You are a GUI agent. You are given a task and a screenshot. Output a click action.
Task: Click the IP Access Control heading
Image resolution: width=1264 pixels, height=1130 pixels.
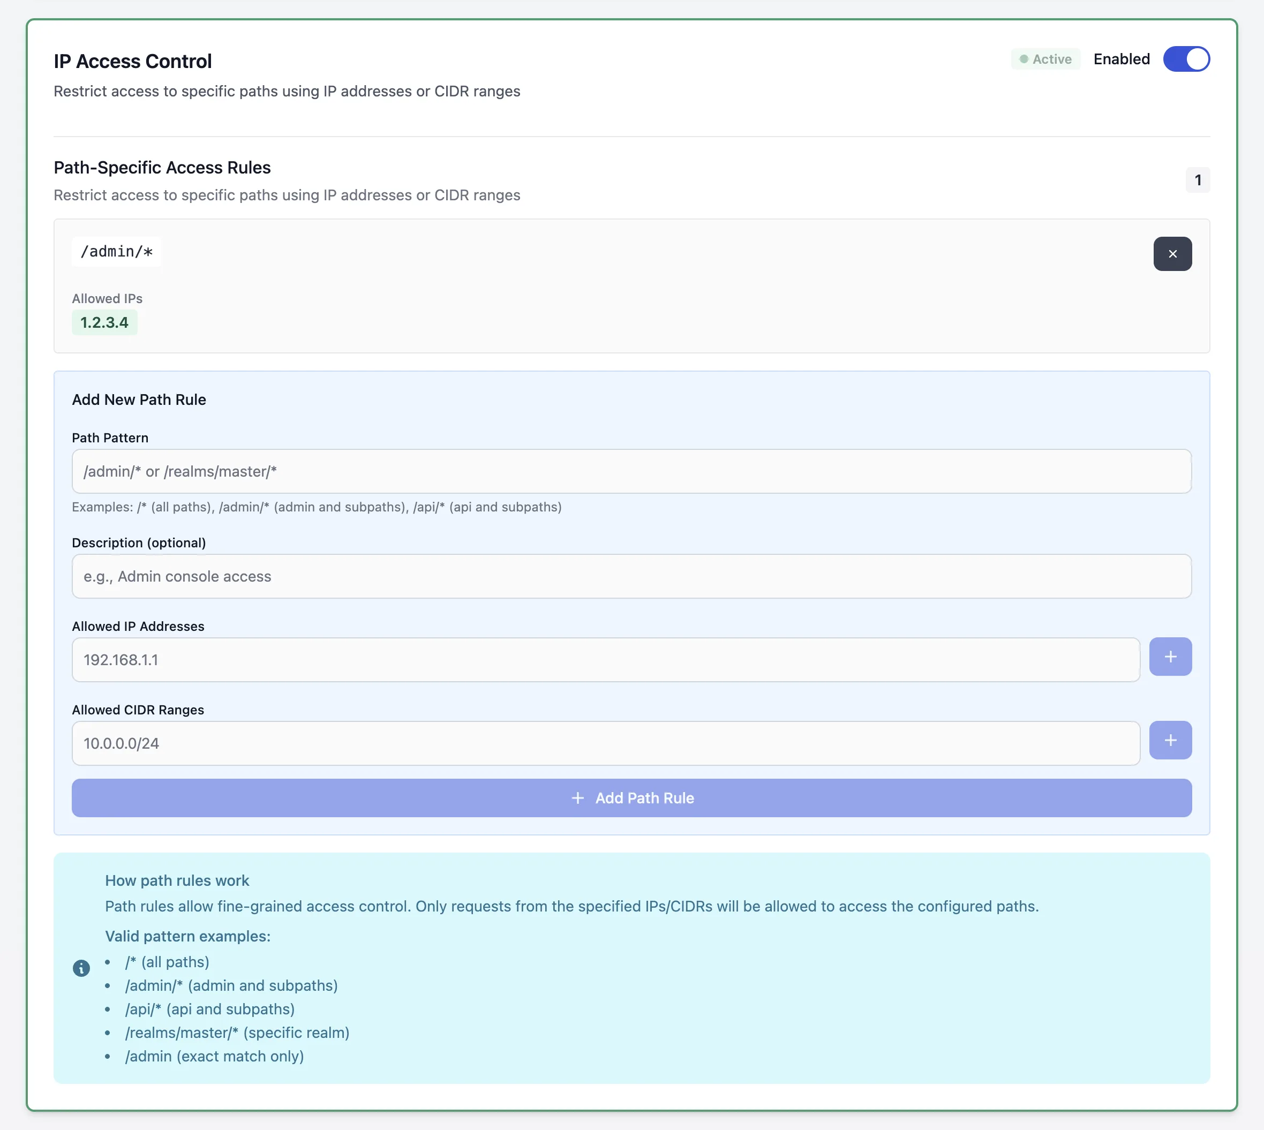132,61
